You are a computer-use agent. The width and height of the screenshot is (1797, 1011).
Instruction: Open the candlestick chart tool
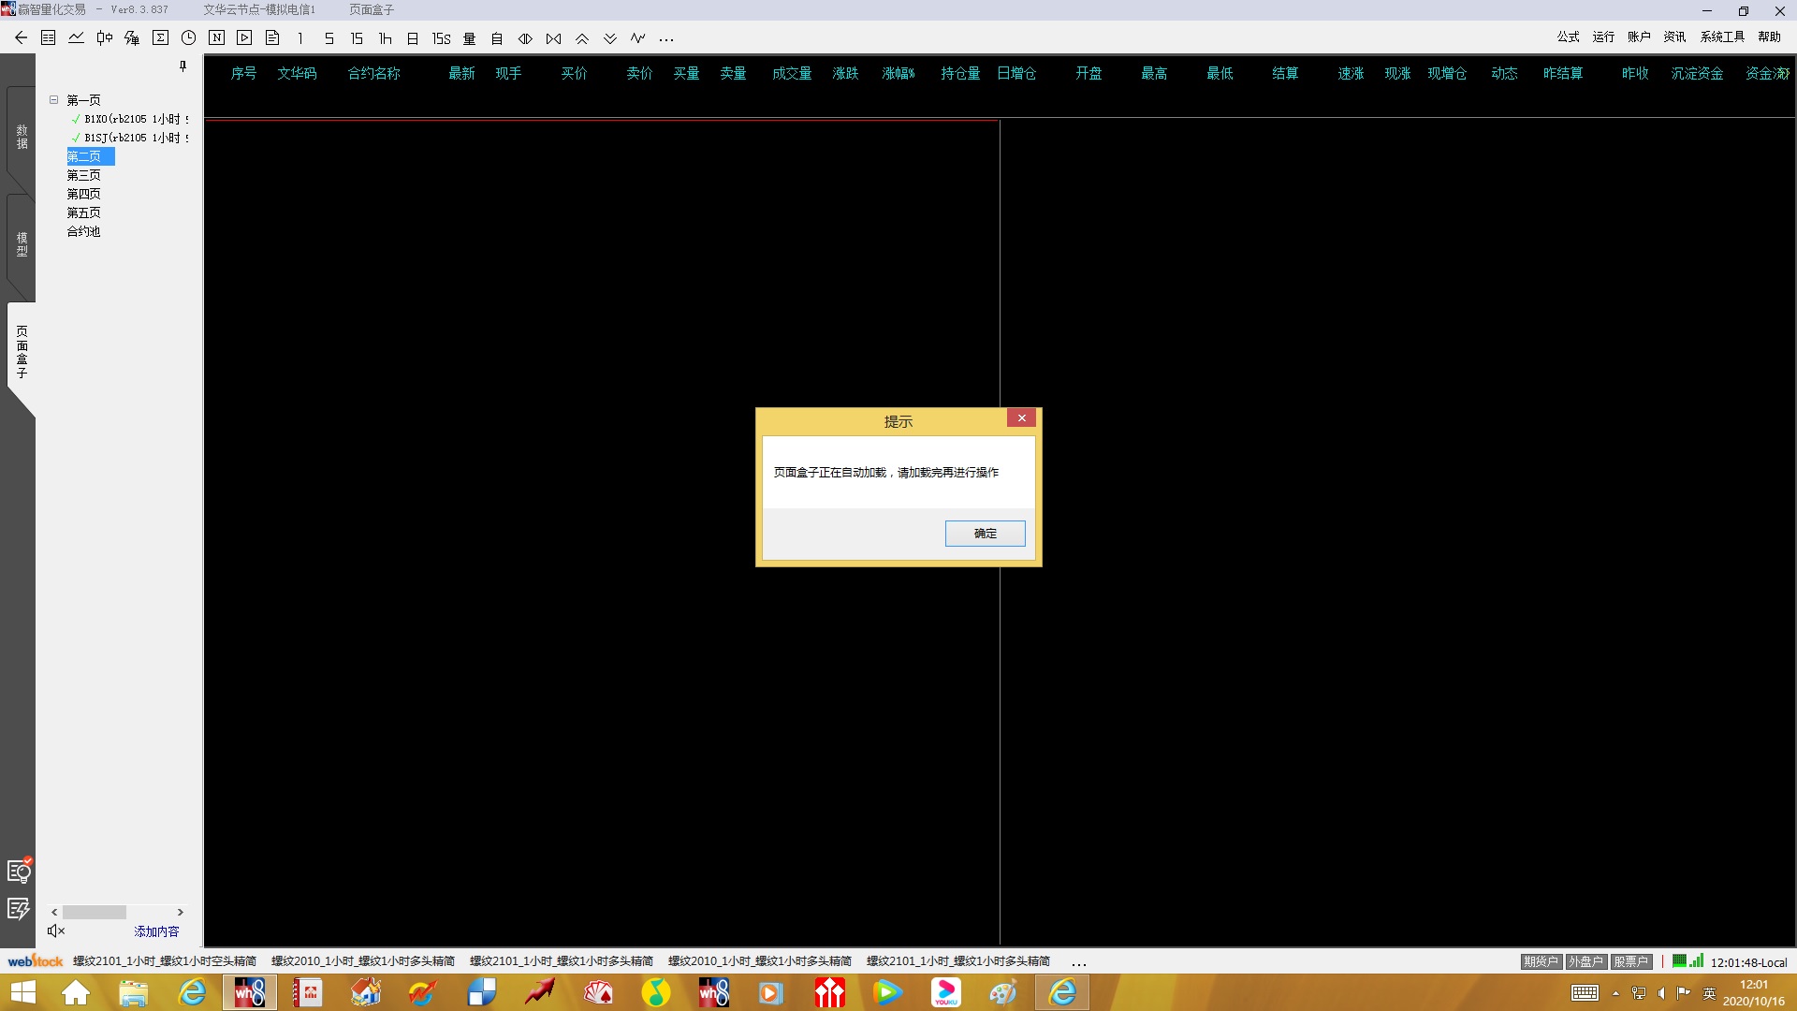click(104, 38)
